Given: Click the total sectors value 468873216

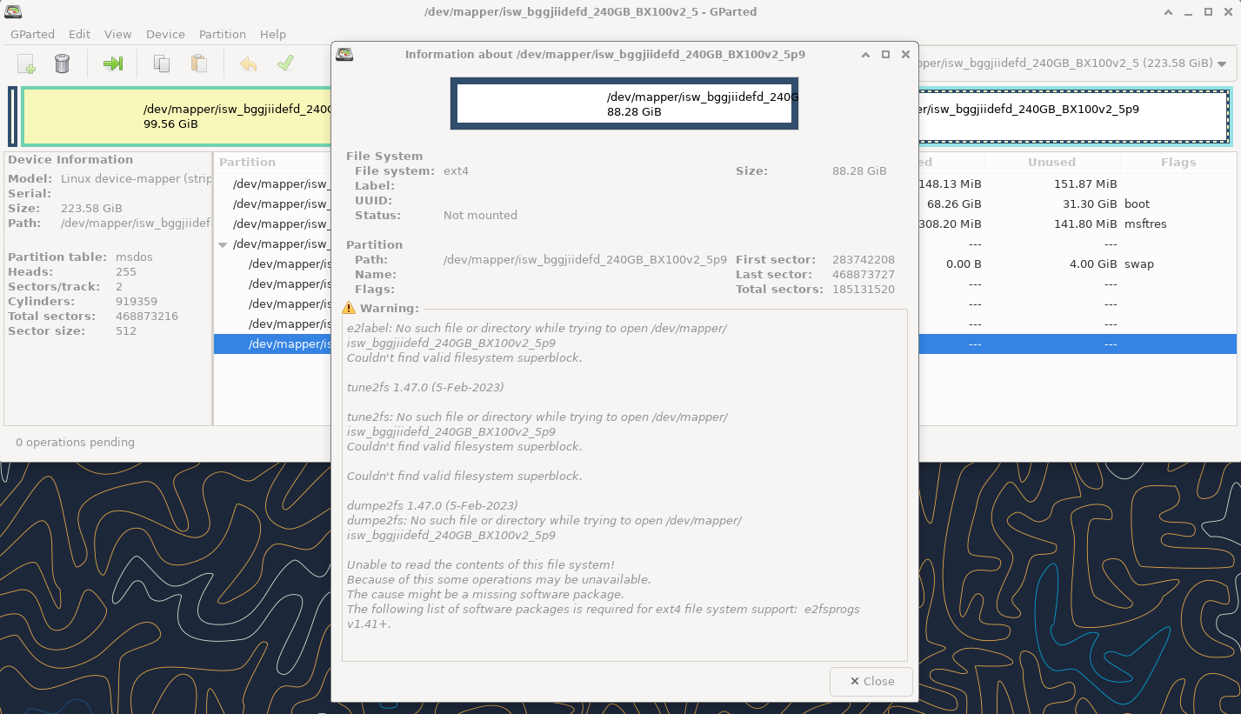Looking at the screenshot, I should click(x=147, y=317).
